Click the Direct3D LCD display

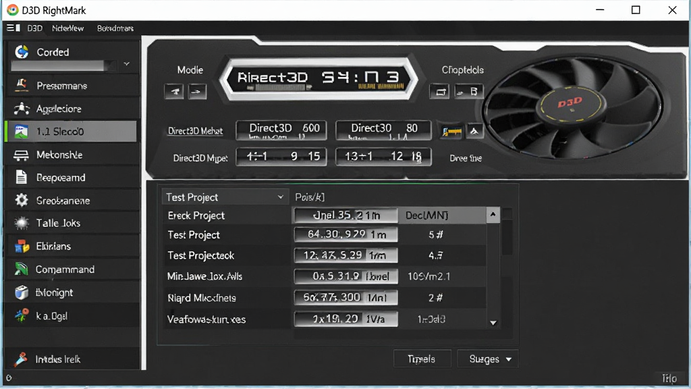coord(318,79)
